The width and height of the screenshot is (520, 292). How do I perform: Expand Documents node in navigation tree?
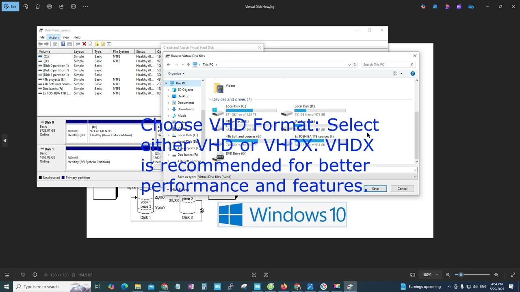[x=169, y=103]
